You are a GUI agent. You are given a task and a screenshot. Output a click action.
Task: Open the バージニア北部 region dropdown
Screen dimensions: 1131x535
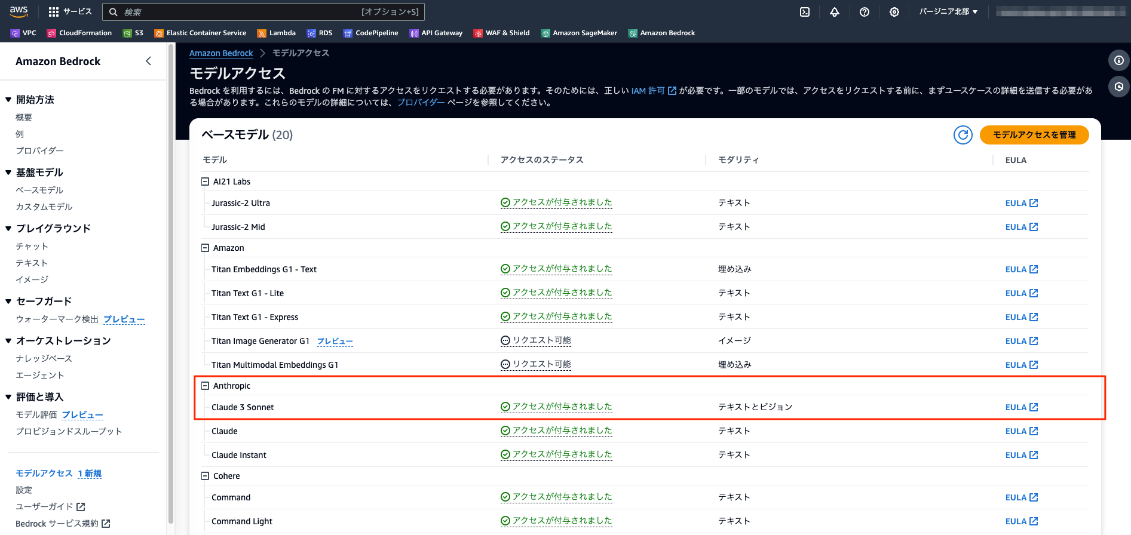click(948, 12)
